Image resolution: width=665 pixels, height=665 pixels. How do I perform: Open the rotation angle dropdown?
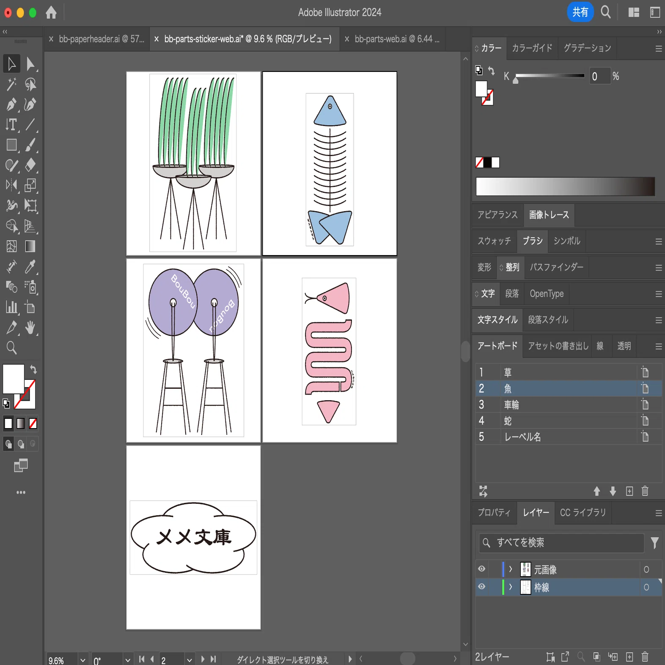click(x=128, y=660)
